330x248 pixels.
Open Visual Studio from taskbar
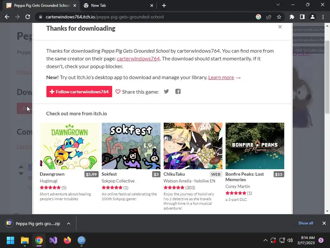pyautogui.click(x=53, y=240)
